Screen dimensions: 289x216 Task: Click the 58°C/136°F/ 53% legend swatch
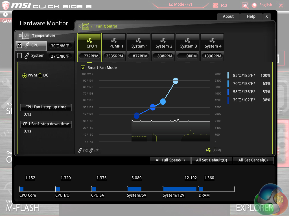tap(228, 92)
